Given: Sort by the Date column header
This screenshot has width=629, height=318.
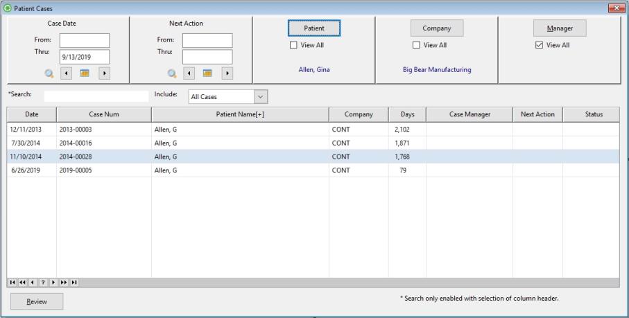Looking at the screenshot, I should pyautogui.click(x=32, y=114).
